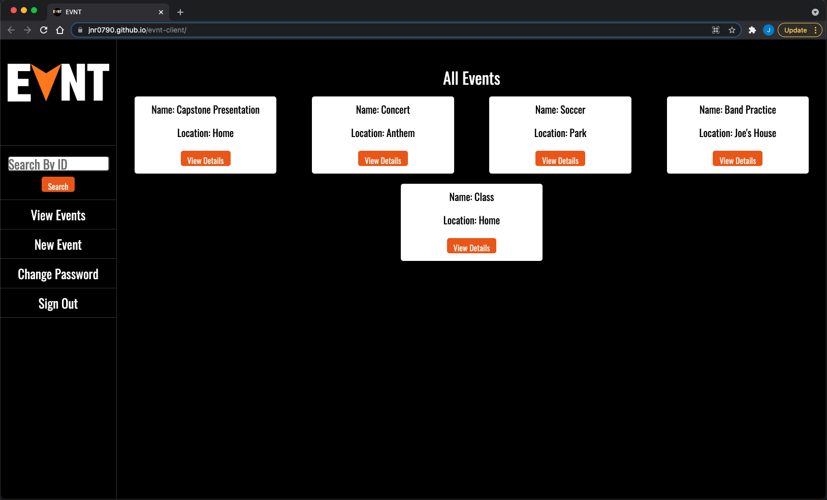Image resolution: width=827 pixels, height=500 pixels.
Task: Focus the Search By ID field
Action: point(58,163)
